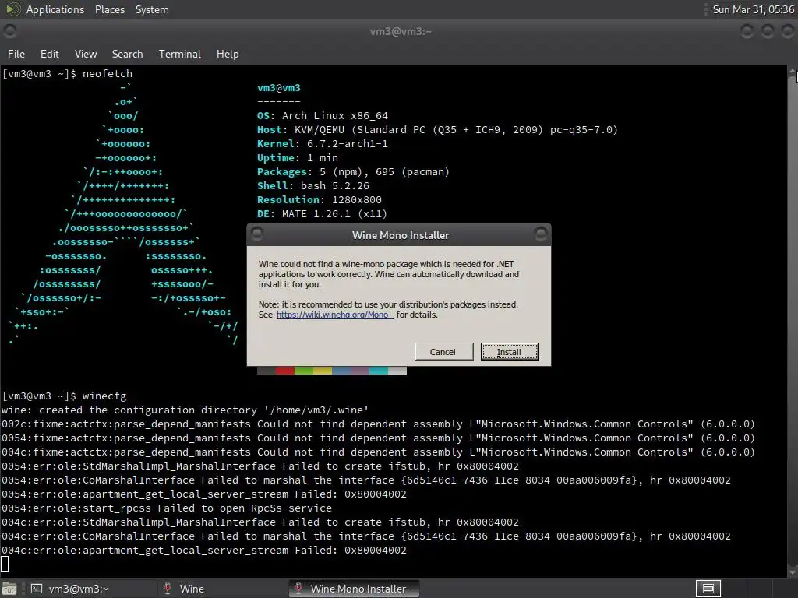Click the '0054:err:ole:start_rpcss Failed to open RpcSs' line
Viewport: 798px width, 598px height.
click(167, 508)
